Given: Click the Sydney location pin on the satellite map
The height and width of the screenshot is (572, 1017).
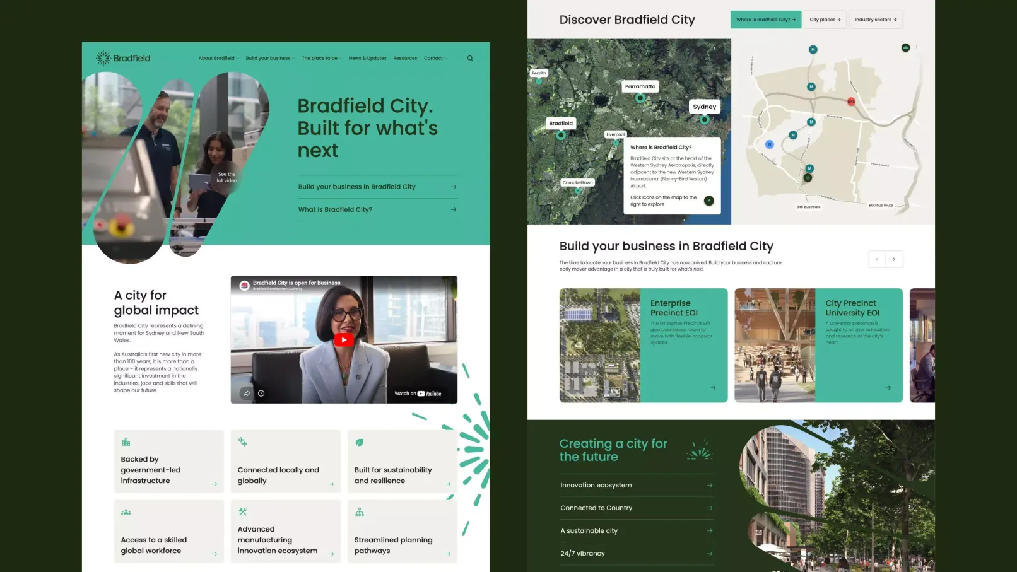Looking at the screenshot, I should point(705,119).
